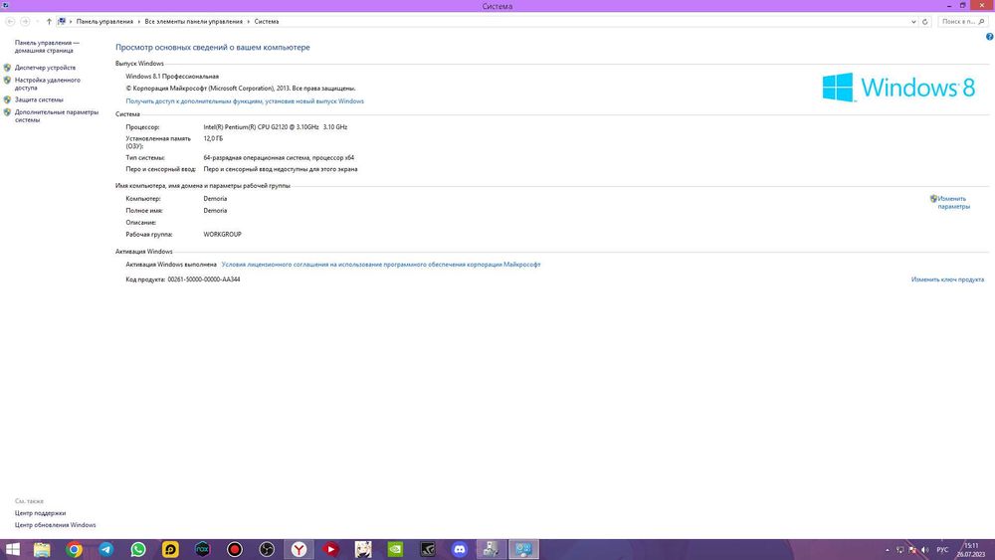Screen dimensions: 995x560
Task: Switch the 'РУС' input language indicator
Action: click(x=942, y=550)
